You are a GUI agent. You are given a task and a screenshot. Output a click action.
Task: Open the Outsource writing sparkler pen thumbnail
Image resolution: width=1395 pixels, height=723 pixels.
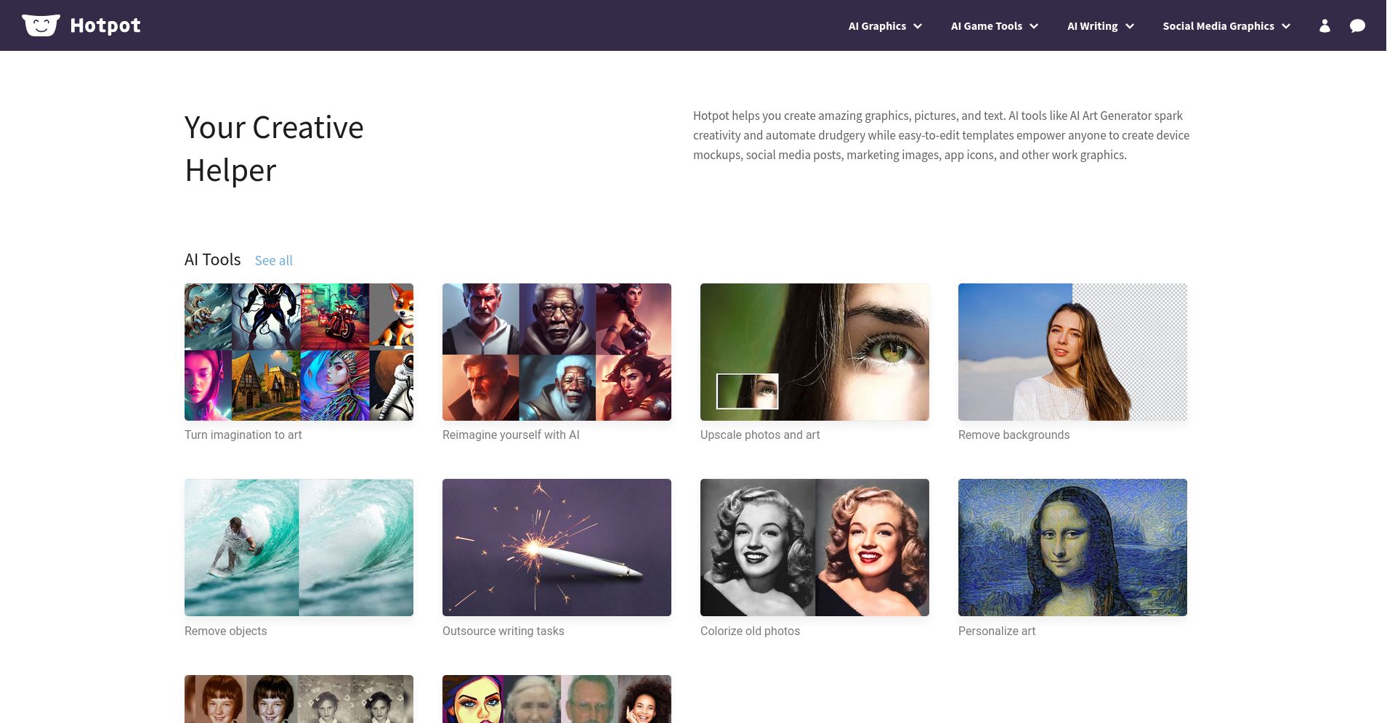pos(557,547)
